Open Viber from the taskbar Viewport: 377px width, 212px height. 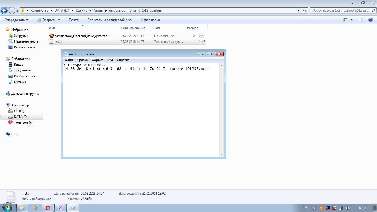pyautogui.click(x=60, y=208)
